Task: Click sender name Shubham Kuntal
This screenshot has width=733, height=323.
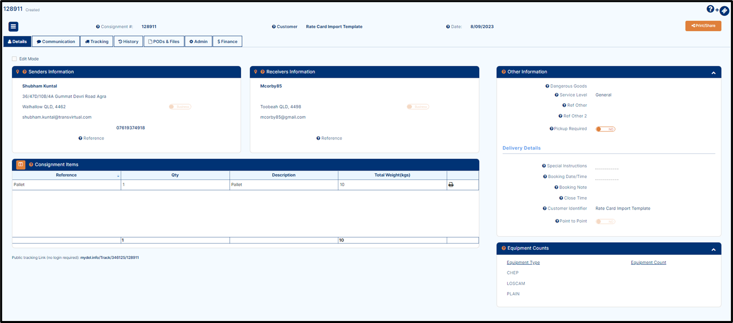Action: click(x=40, y=86)
